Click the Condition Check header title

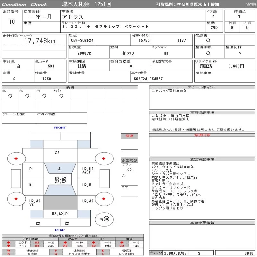click(24, 4)
